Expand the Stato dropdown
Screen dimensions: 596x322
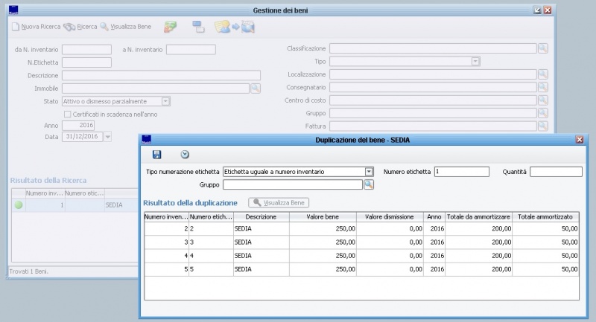point(166,101)
